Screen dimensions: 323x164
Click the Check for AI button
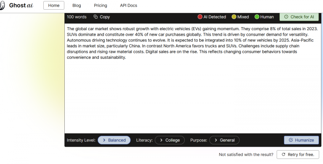pos(299,17)
